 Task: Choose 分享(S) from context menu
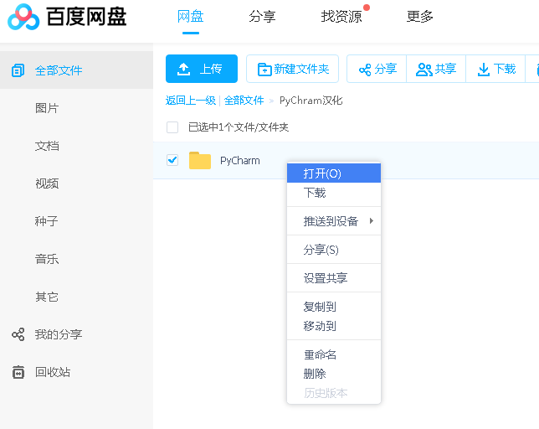(334, 250)
